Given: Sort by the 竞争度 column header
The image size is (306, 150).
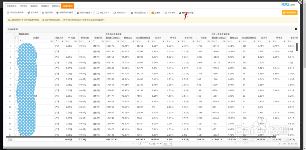Looking at the screenshot, I should [204, 37].
